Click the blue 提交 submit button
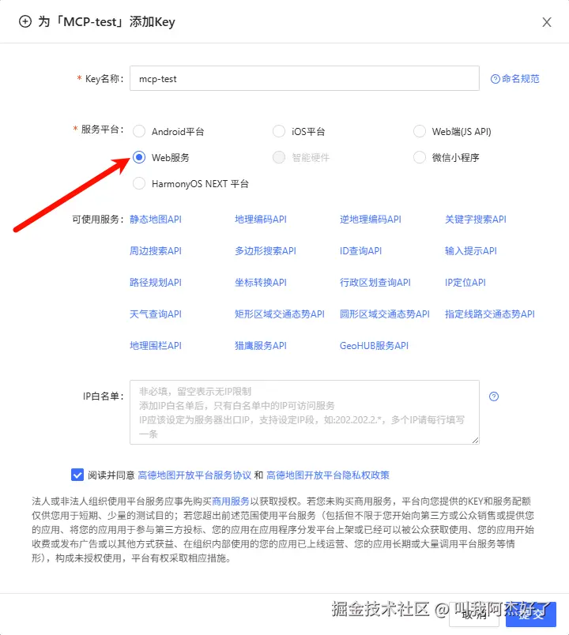569x635 pixels. click(531, 614)
